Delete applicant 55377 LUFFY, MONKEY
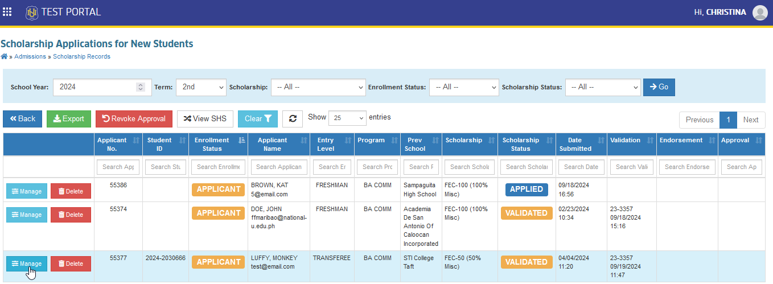Viewport: 773px width, 284px height. click(71, 264)
